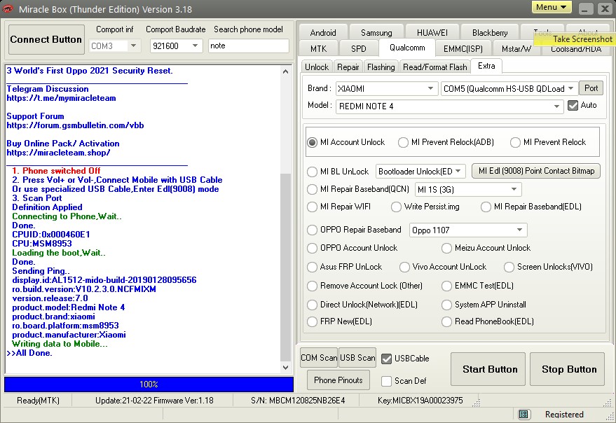Screen dimensions: 616x423
Task: Click the Connect Button
Action: tap(46, 39)
